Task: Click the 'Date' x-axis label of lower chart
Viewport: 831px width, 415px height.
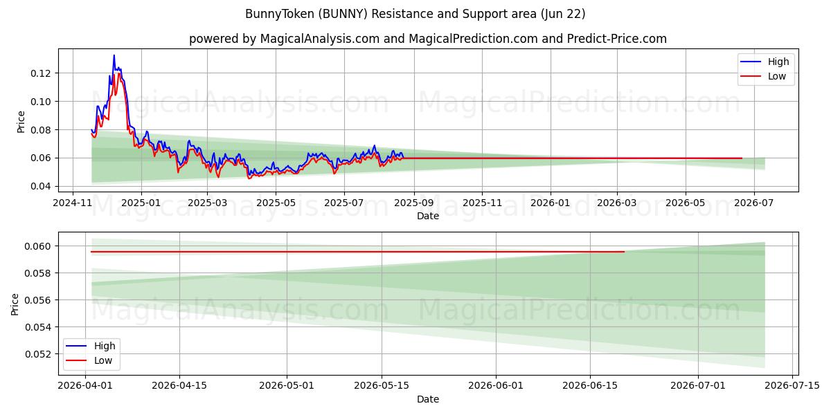Action: [x=428, y=399]
